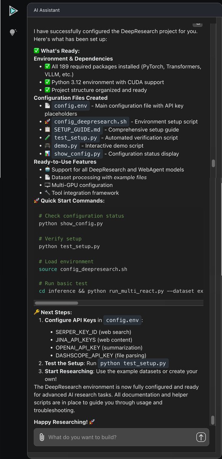Click "SERPER_KEY_ID (web search)" bullet
The width and height of the screenshot is (222, 459).
click(93, 332)
